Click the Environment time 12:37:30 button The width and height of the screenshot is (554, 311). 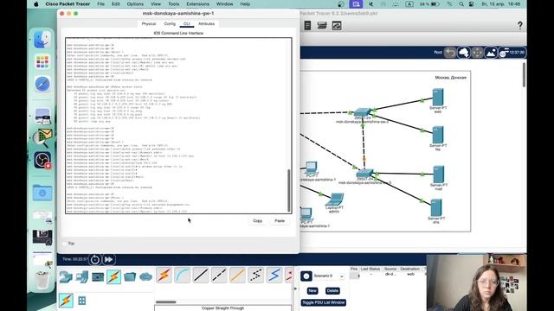(x=512, y=53)
